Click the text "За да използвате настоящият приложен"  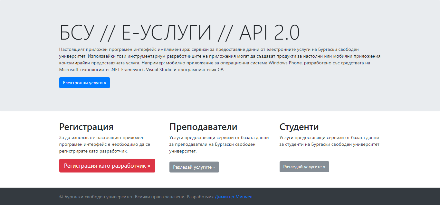point(102,137)
